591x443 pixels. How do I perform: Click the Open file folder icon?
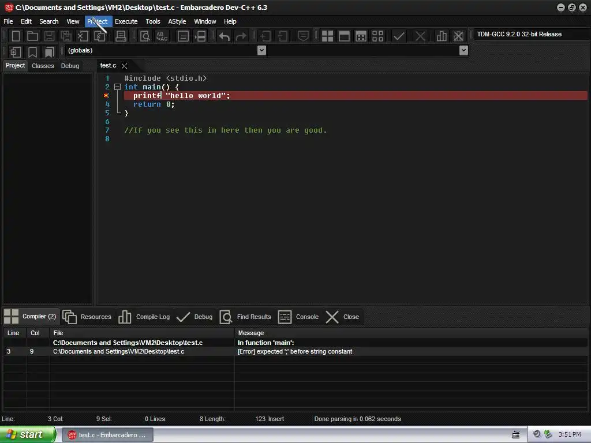32,36
